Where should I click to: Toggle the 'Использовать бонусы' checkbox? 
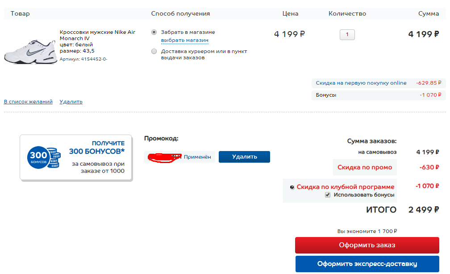click(x=328, y=195)
